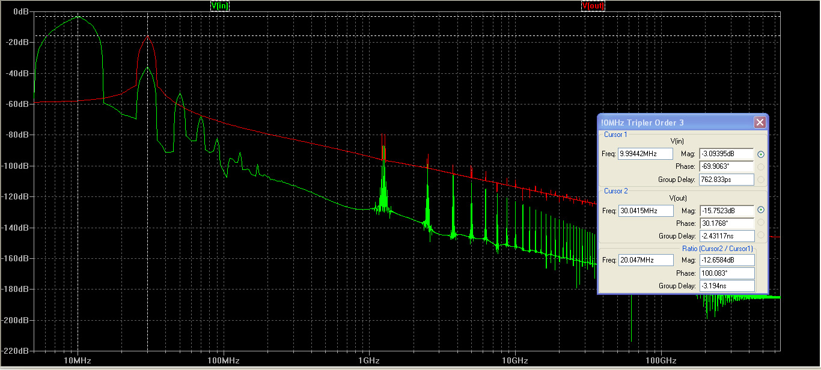Click Cursor 2 Group Delay field -2.43117ns

[726, 235]
